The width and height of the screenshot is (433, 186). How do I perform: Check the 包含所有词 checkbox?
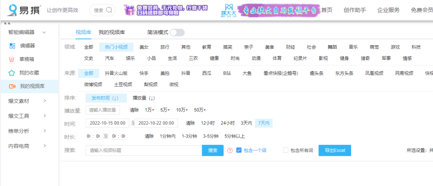(x=285, y=150)
